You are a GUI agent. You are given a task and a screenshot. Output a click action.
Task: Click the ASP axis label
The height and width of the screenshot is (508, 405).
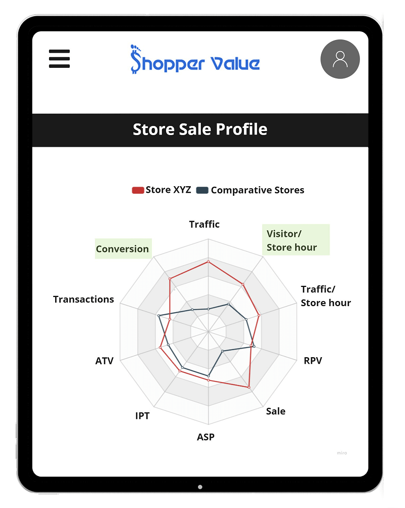pos(206,437)
